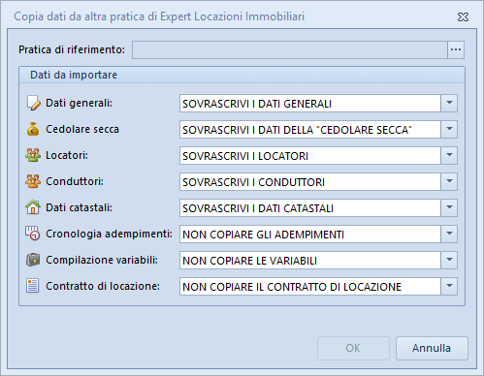
Task: Expand the Cedolare secca dropdown arrow
Action: (449, 130)
